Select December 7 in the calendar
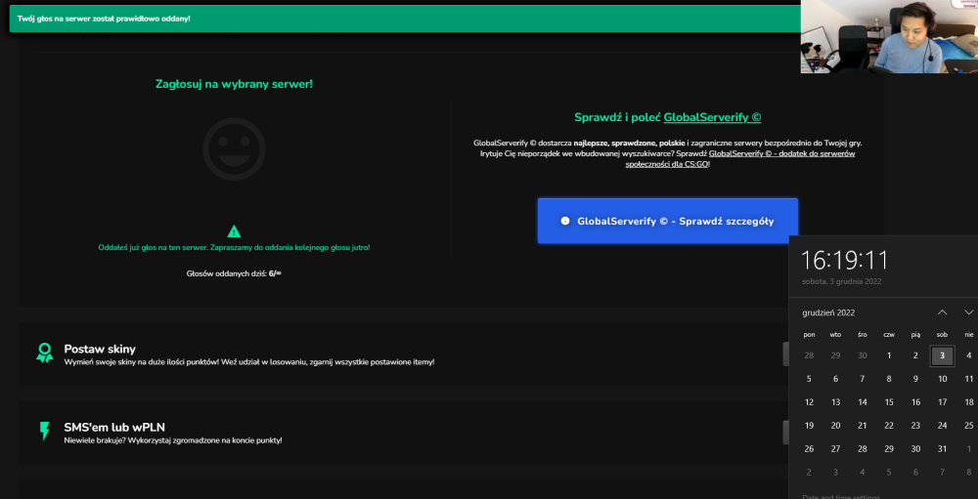Screen dimensions: 978x499 (x=863, y=379)
